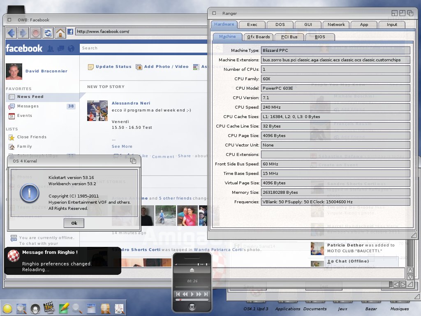The height and width of the screenshot is (316, 421).
Task: Click the Comment link under the top story
Action: (163, 157)
